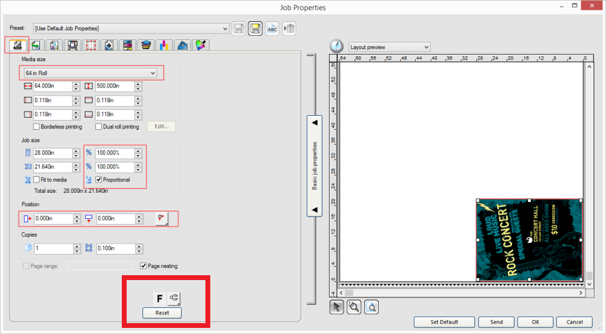Viewport: 606px width, 334px height.
Task: Click the gauge icon beside Layout preview
Action: 336,46
